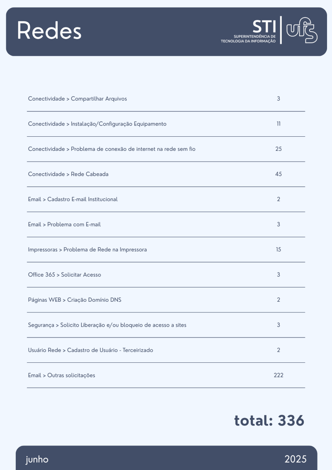Click Office 365 > Solicitar Acesso entry

pyautogui.click(x=64, y=275)
